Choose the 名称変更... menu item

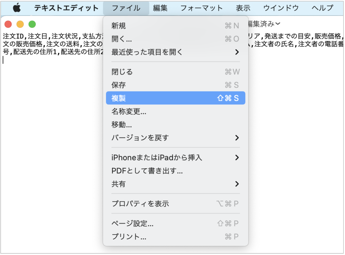(176, 111)
